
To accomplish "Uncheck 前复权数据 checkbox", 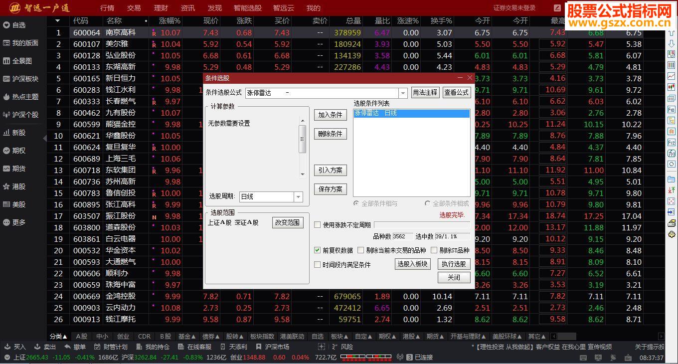I will click(x=317, y=250).
